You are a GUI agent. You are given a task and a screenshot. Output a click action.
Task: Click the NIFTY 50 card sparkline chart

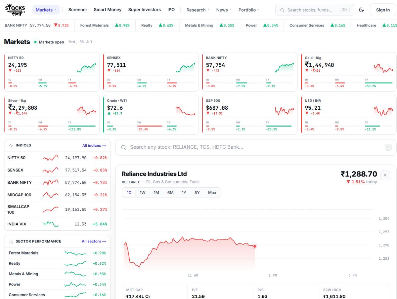point(86,68)
